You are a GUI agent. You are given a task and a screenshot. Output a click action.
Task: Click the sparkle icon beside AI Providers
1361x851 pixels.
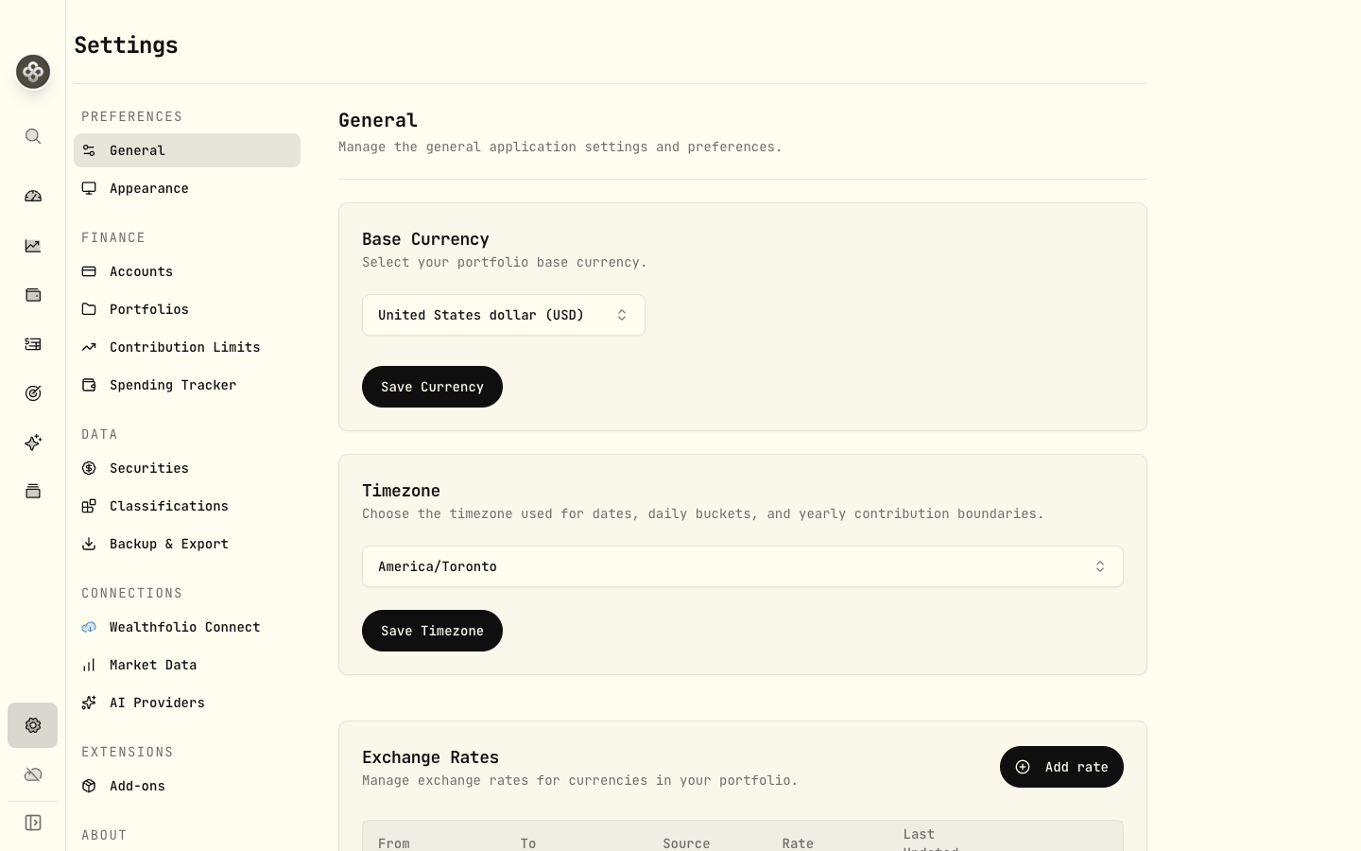point(89,703)
